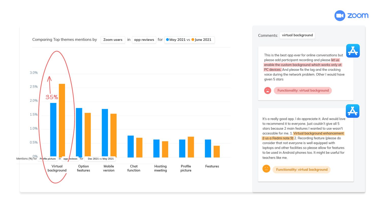Click the 1.5% axis value
The image size is (381, 206).
coord(34,115)
